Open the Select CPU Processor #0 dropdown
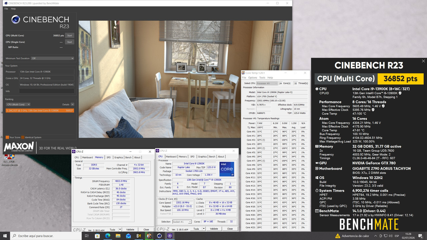The image size is (427, 240). pos(267,83)
